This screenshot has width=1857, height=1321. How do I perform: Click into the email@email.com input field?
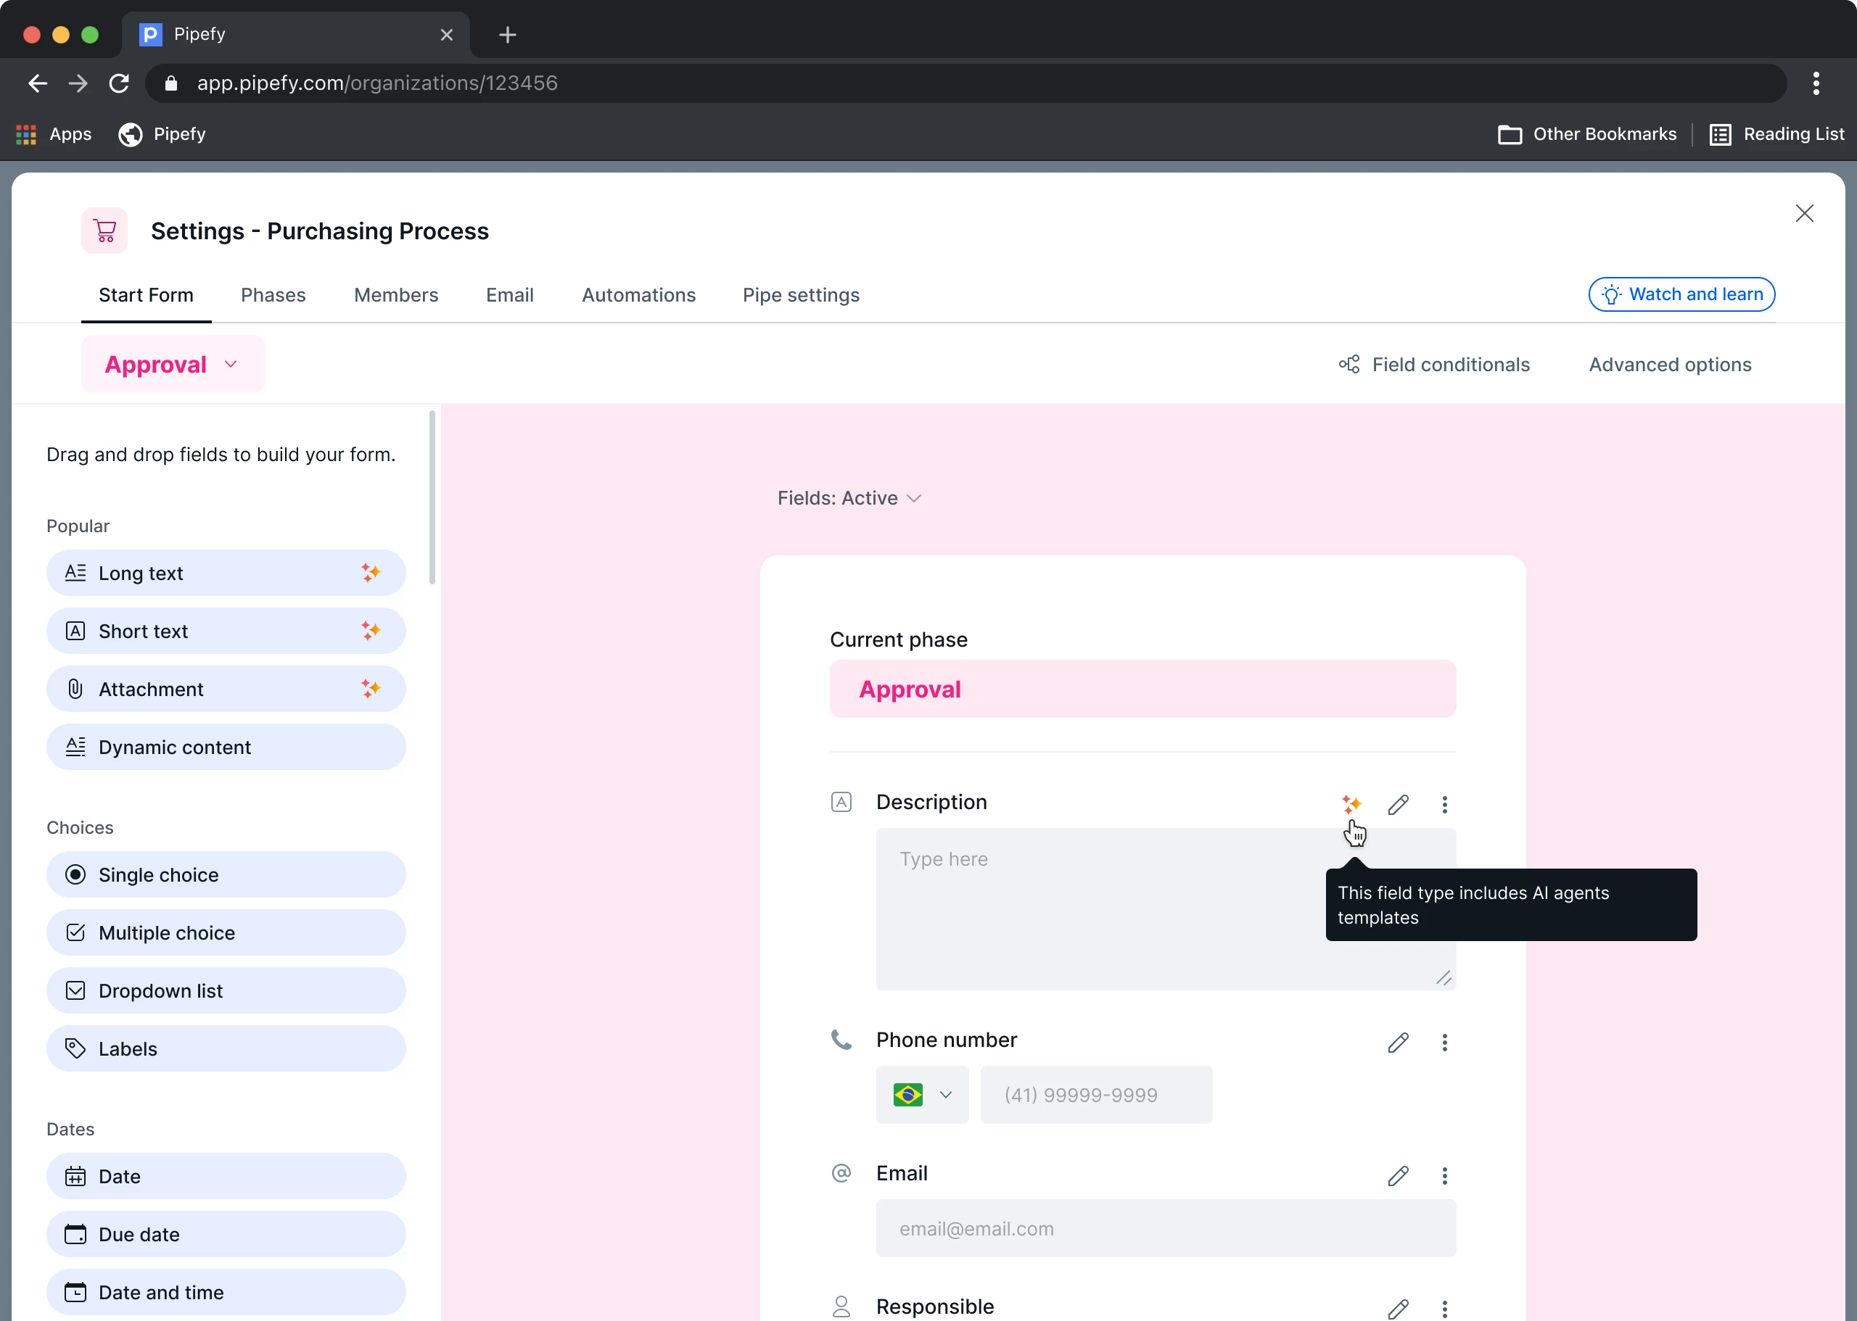pyautogui.click(x=1164, y=1228)
